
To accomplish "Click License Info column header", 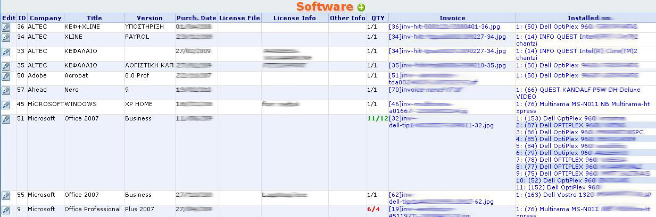I will (x=295, y=18).
